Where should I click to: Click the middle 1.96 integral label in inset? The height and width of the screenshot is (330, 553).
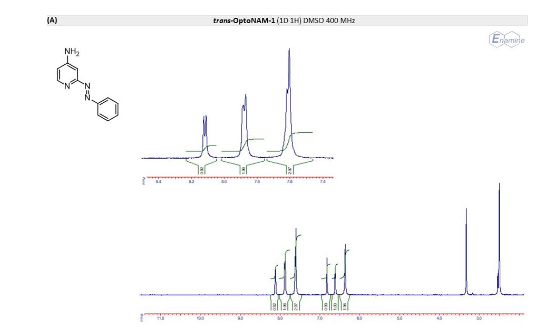(x=244, y=169)
